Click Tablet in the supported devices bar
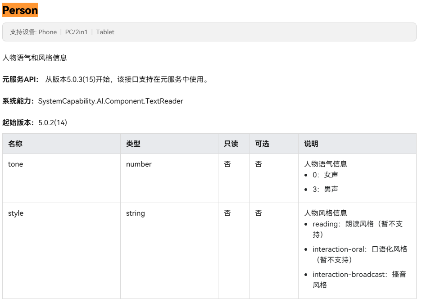This screenshot has height=303, width=422. [x=105, y=32]
